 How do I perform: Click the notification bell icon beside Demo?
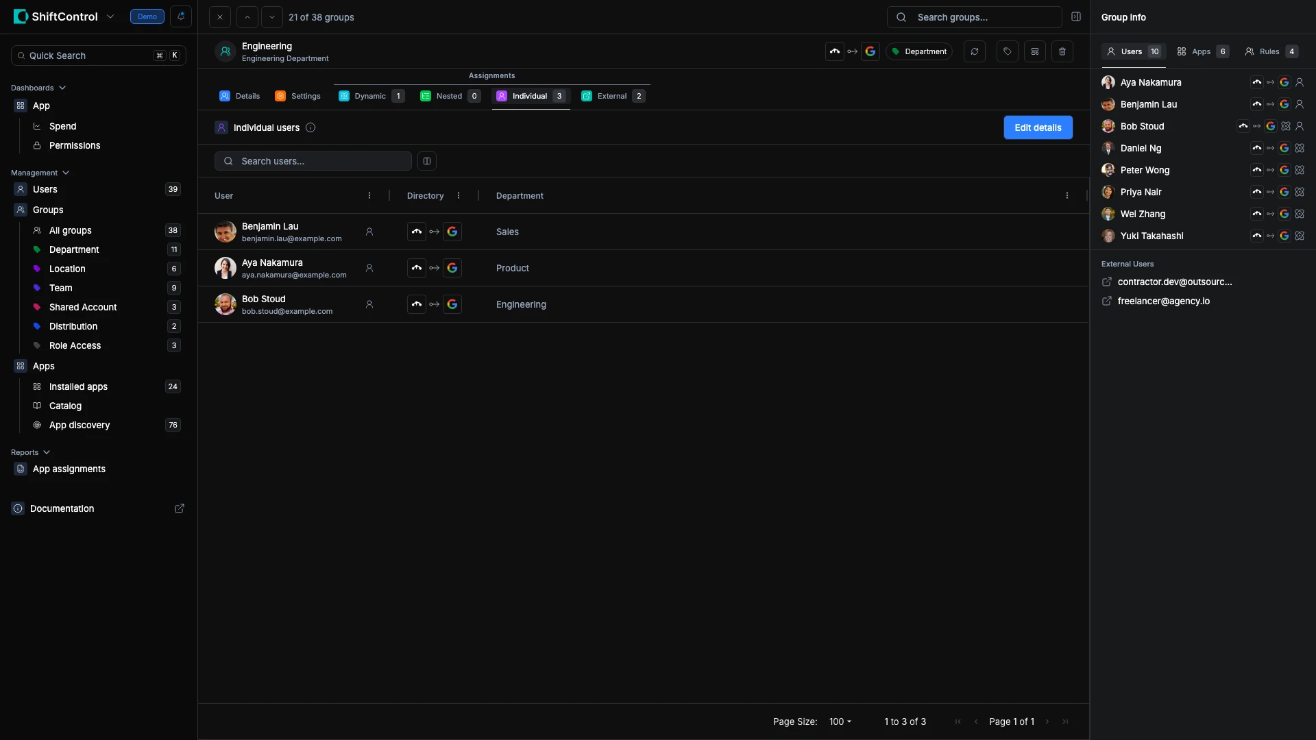click(x=181, y=16)
